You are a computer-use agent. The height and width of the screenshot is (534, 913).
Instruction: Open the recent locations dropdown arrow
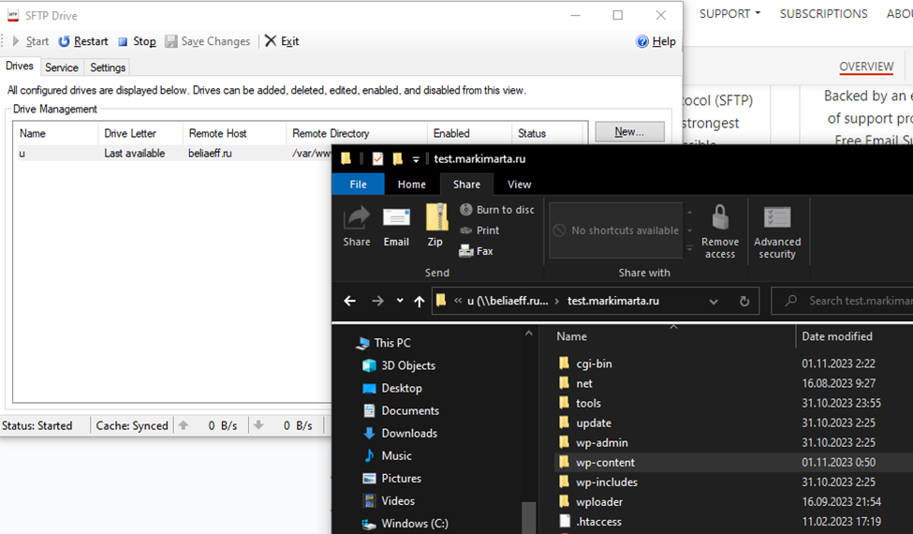click(400, 301)
